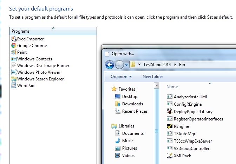Image resolution: width=236 pixels, height=164 pixels.
Task: Click the Downloads folder icon
Action: pos(118,104)
